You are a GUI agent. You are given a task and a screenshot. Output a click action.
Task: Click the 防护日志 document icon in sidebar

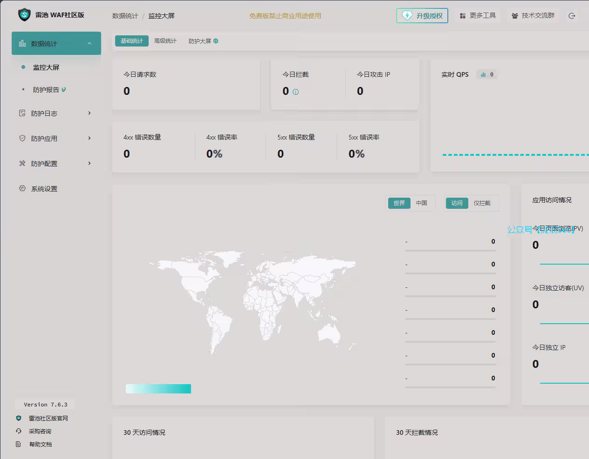pos(22,113)
